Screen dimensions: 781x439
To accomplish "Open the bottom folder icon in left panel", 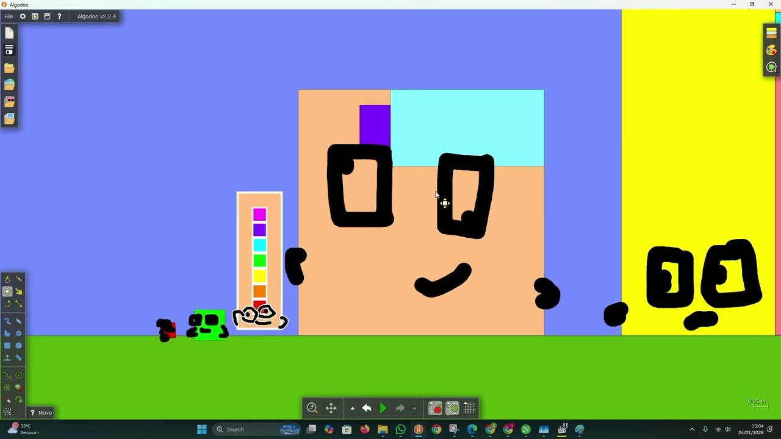I will tap(9, 119).
